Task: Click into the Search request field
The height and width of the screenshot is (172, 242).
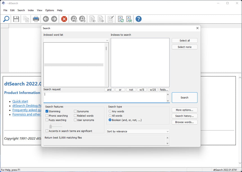Action: [x=105, y=98]
